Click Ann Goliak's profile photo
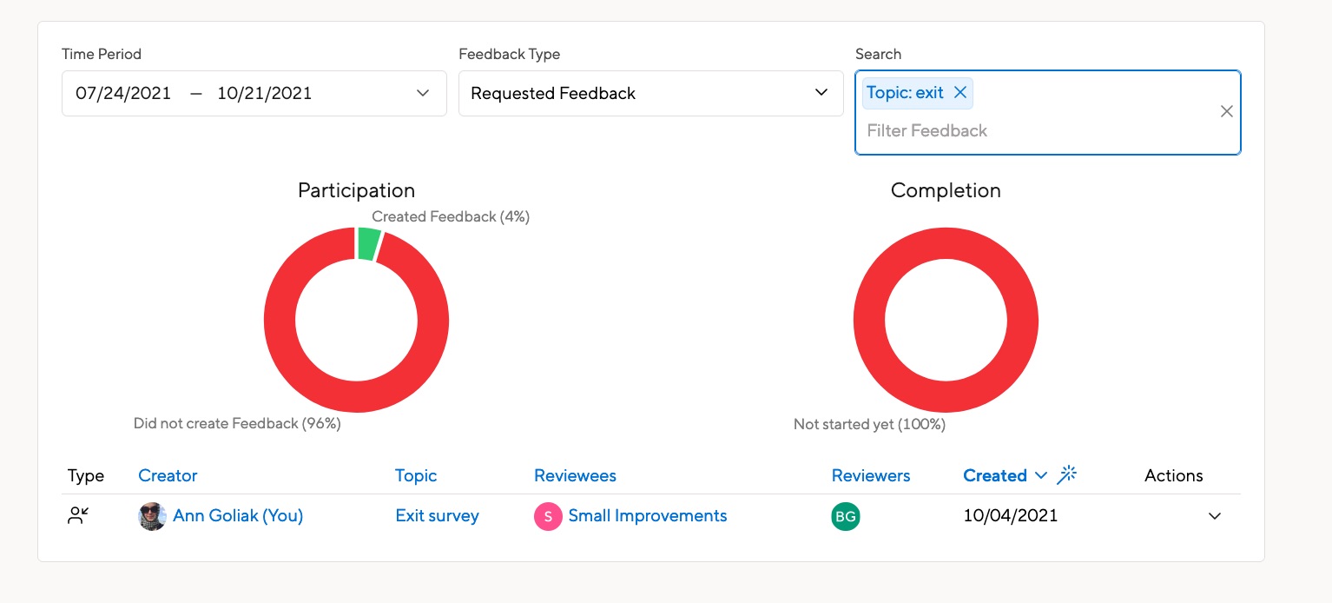The width and height of the screenshot is (1332, 603). point(152,515)
